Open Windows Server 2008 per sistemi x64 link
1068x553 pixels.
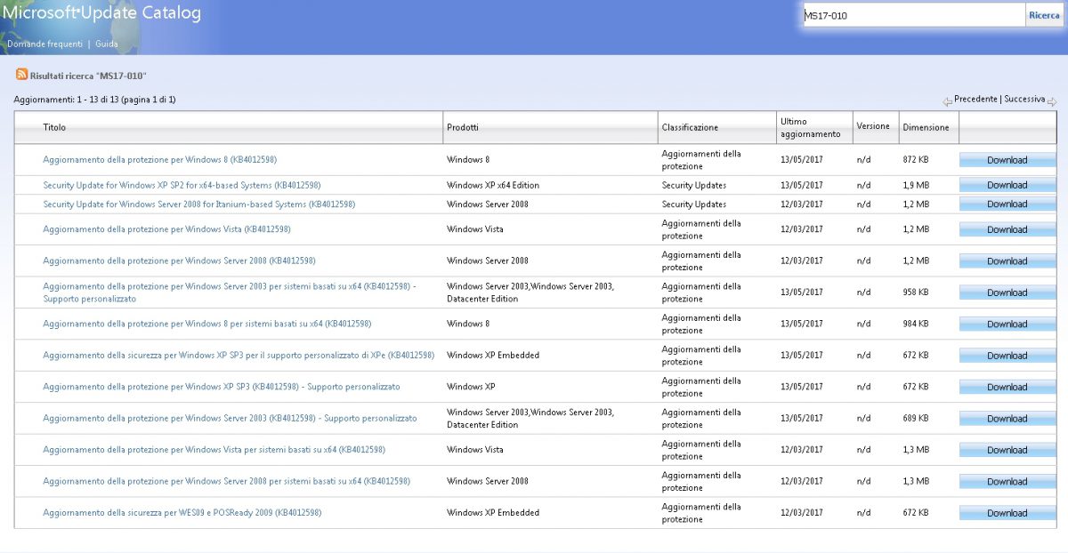coord(226,481)
